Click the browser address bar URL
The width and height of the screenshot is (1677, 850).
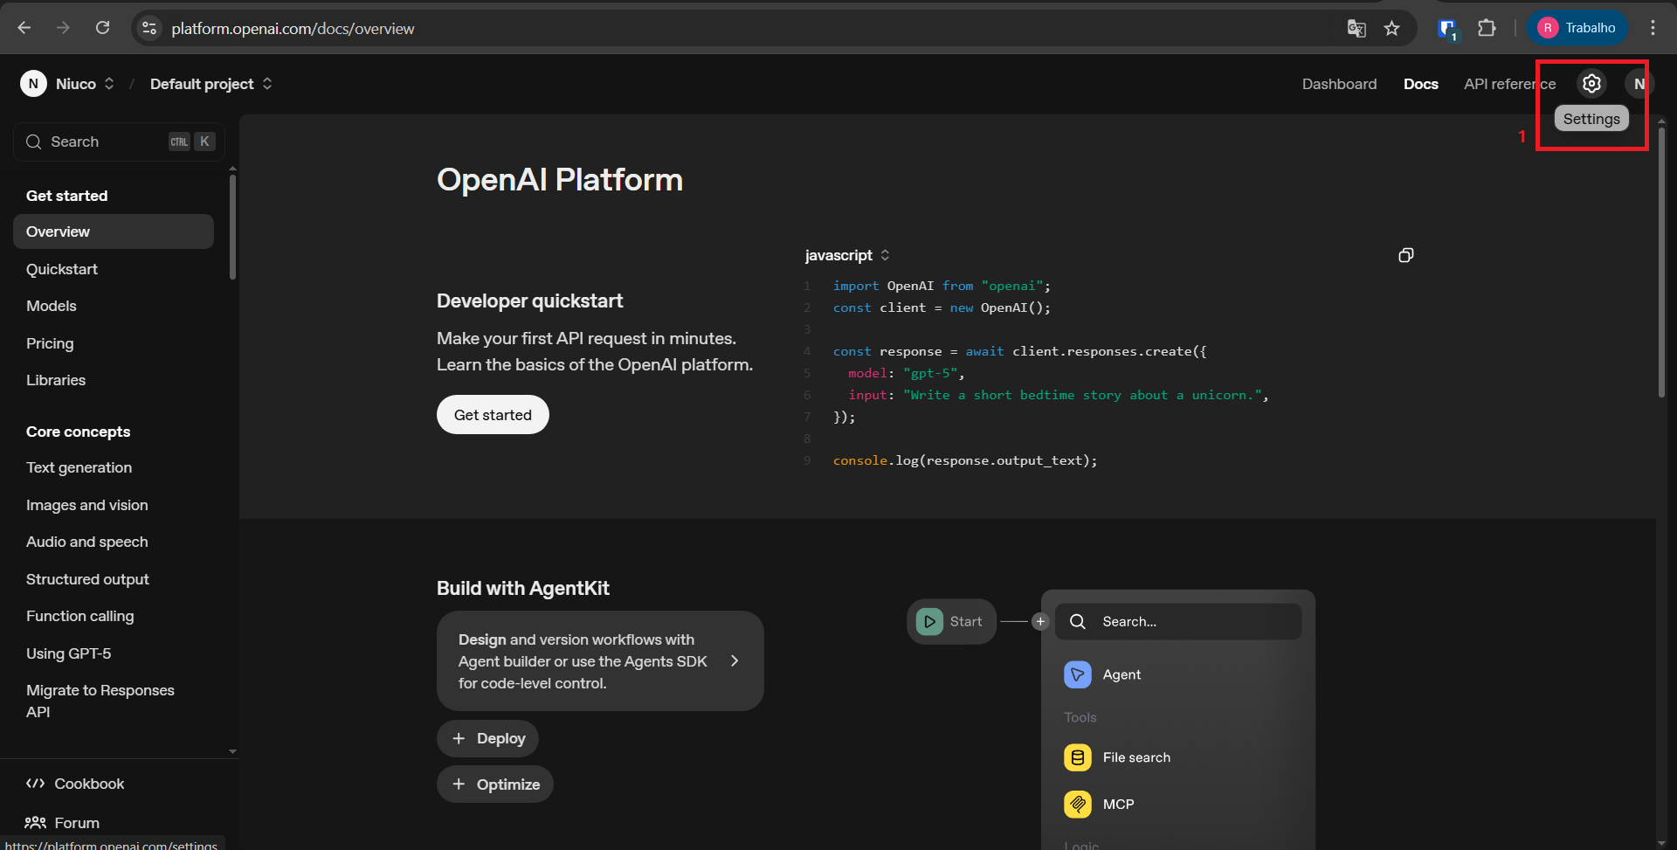pyautogui.click(x=293, y=28)
